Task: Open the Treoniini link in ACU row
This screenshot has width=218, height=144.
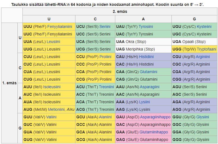Action: coord(106,87)
